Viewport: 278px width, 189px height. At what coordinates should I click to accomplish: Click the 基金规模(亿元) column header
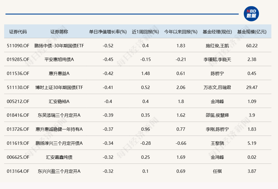click(x=252, y=32)
